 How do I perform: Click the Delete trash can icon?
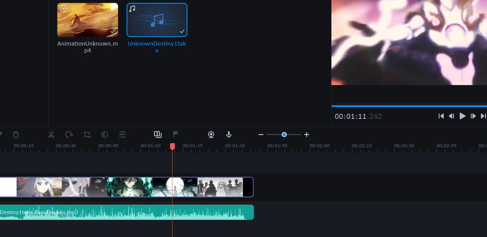[15, 135]
